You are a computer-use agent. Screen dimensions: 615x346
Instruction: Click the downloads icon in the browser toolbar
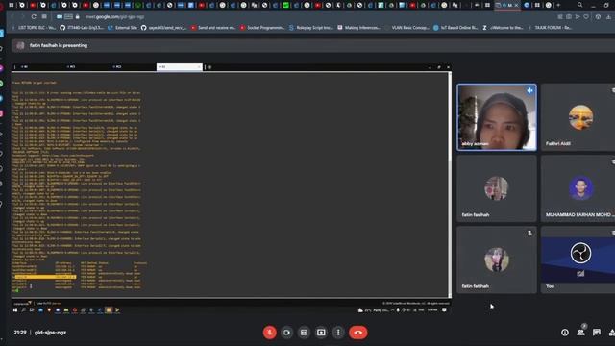pyautogui.click(x=608, y=17)
